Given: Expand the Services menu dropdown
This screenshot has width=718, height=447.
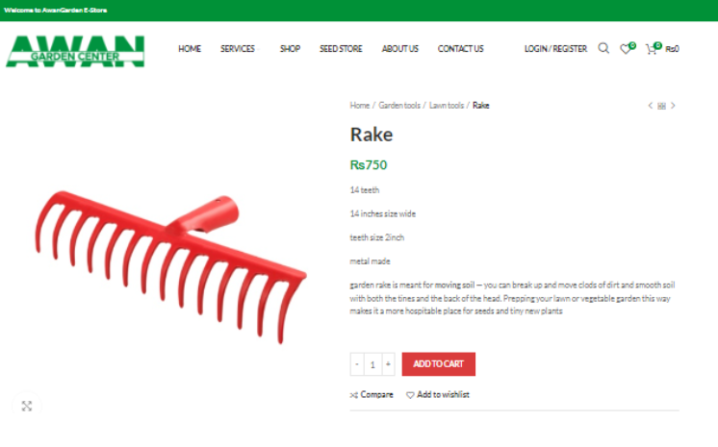Looking at the screenshot, I should click(239, 48).
